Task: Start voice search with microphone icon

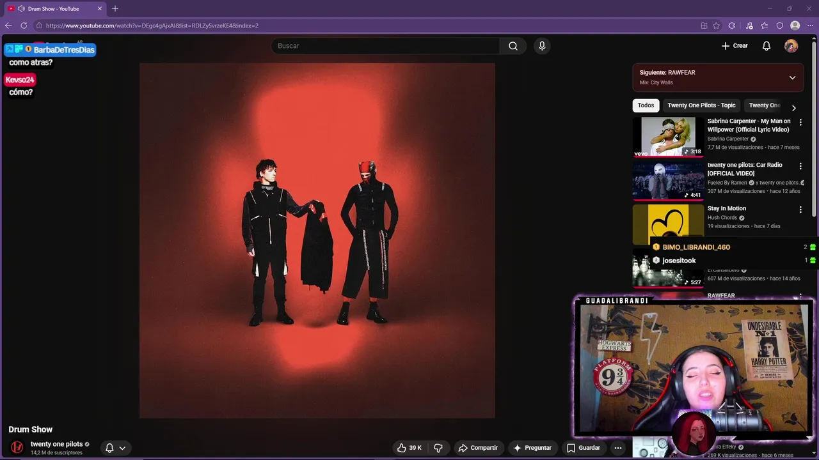Action: click(x=542, y=46)
